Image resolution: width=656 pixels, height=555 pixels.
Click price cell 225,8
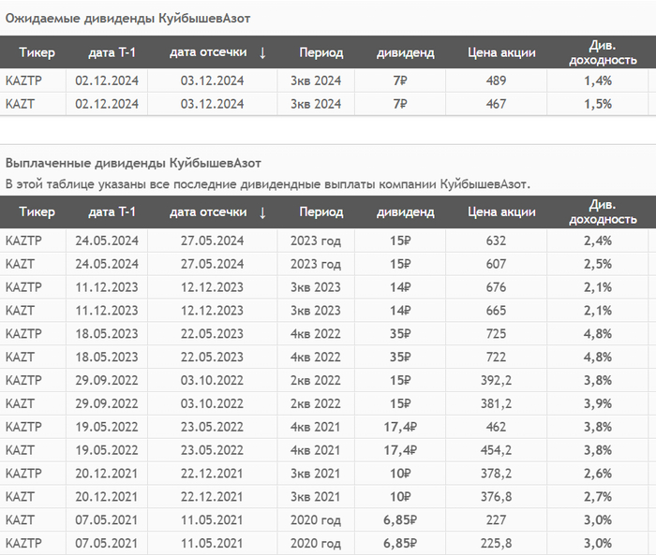point(496,543)
